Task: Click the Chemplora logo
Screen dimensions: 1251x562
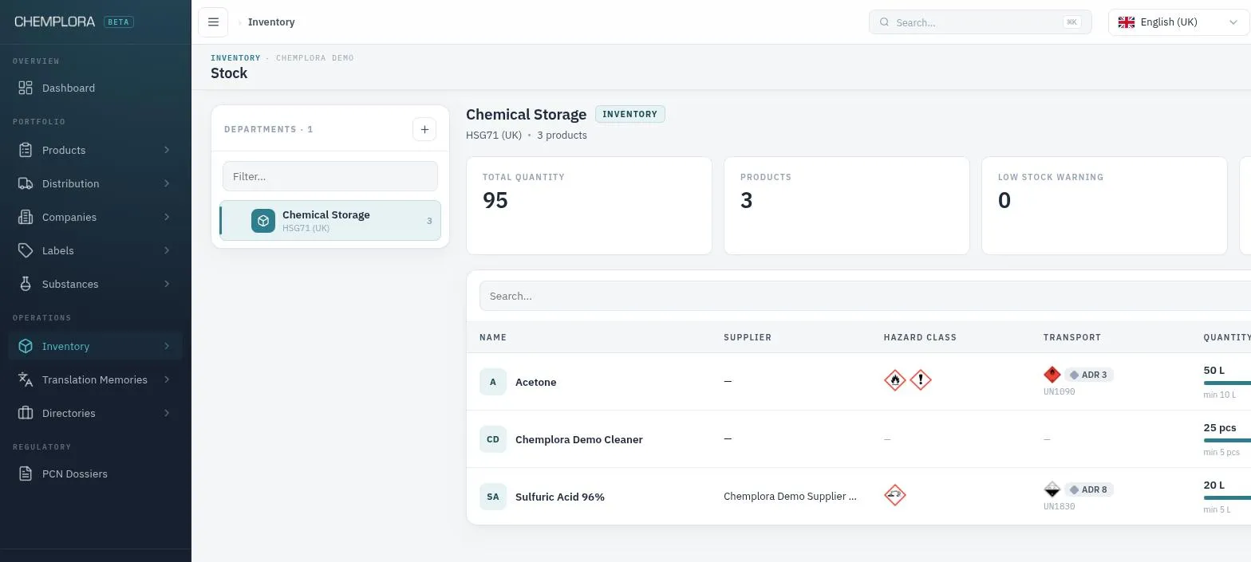Action: tap(55, 22)
